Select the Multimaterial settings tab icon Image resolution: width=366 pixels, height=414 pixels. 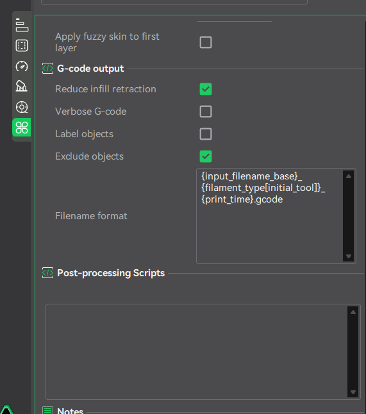(22, 107)
